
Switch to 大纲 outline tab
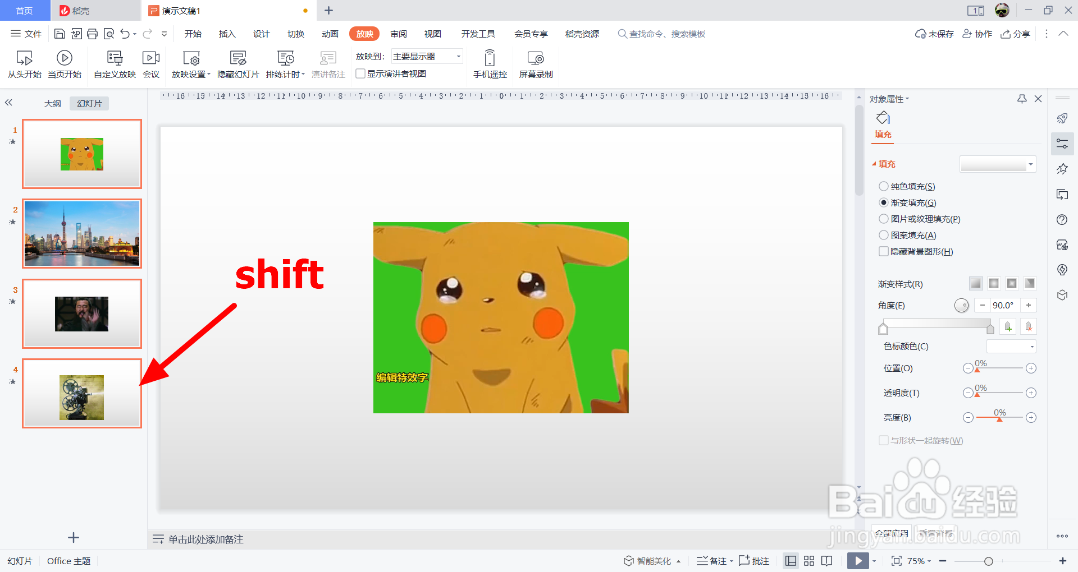coord(53,103)
